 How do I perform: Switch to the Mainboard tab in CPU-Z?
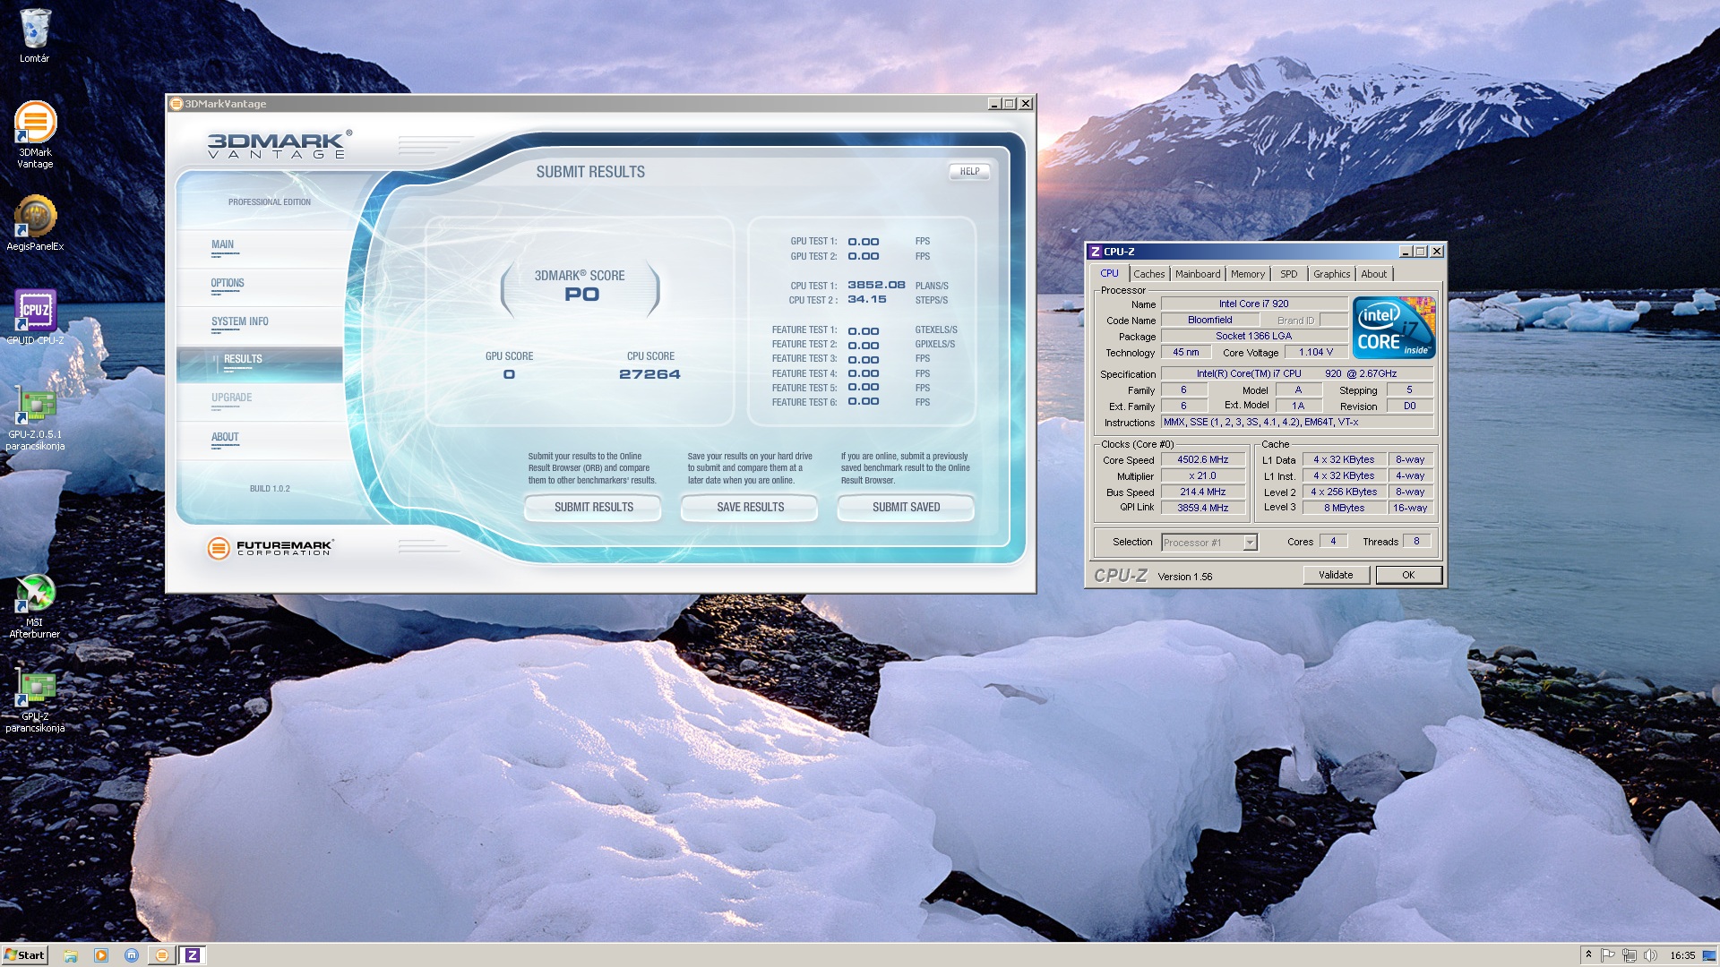coord(1198,274)
